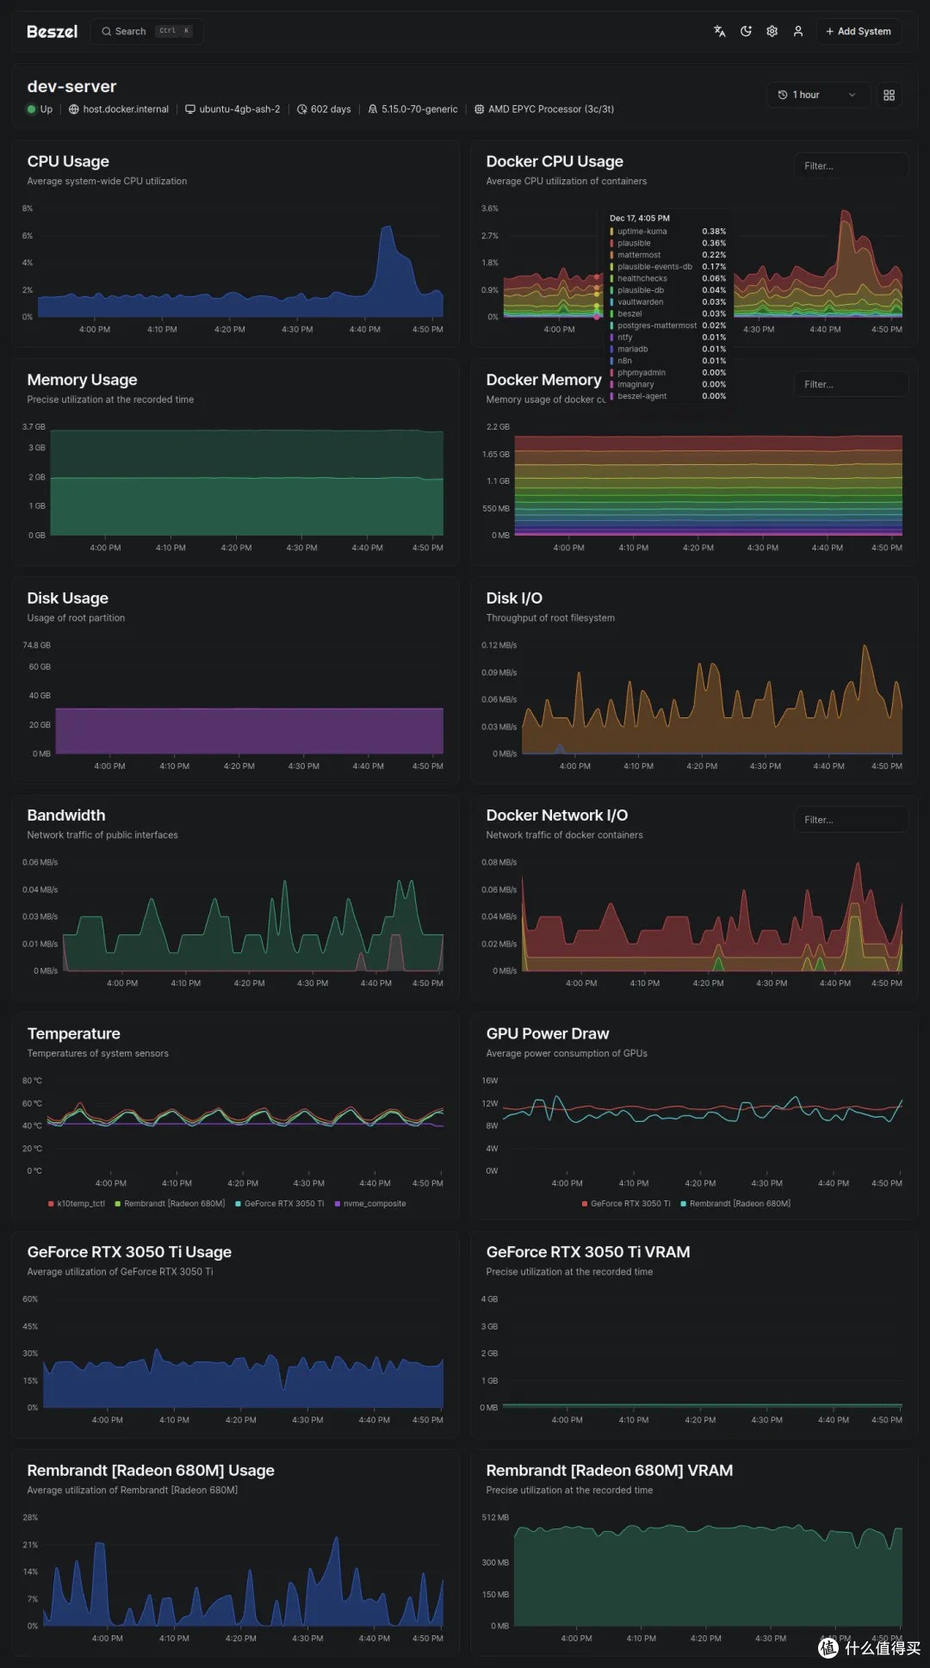Click the postgres-mattermost tooltip row
Viewport: 930px width, 1668px height.
(668, 326)
